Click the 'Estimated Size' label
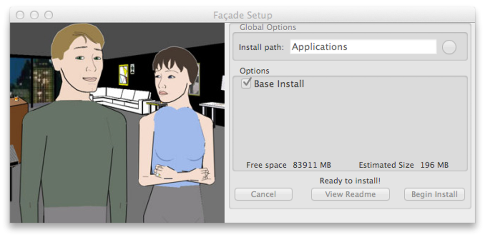Screen dimensions: 485x237 (x=386, y=165)
